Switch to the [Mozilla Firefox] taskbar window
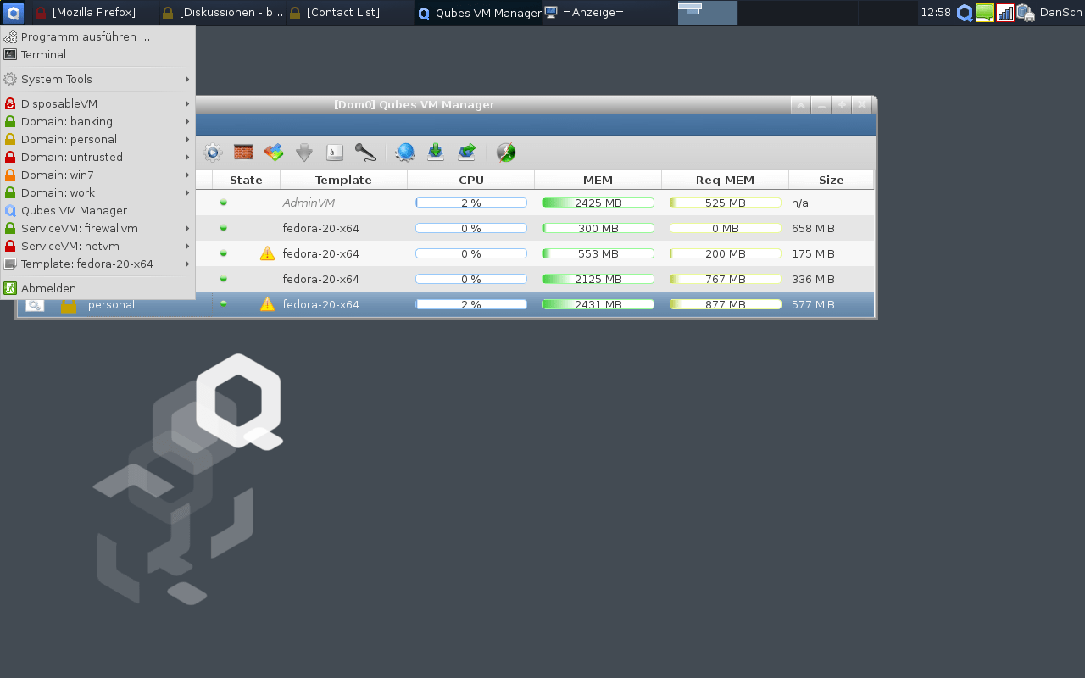Screen dimensions: 1085x678 [94, 13]
